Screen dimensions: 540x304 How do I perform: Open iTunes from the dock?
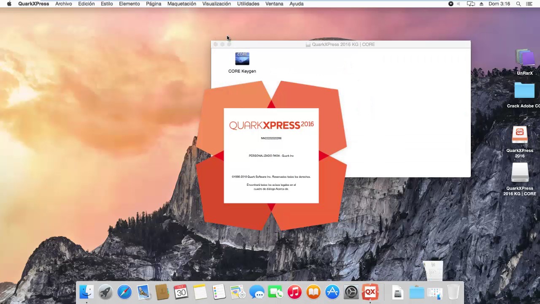coord(294,292)
